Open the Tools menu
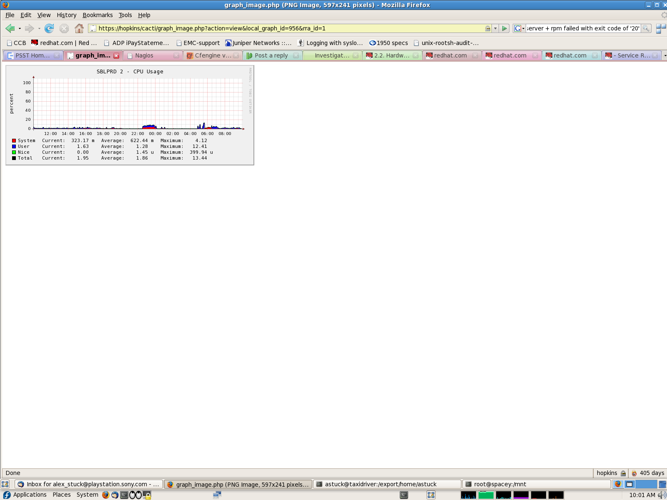The width and height of the screenshot is (667, 500). click(125, 15)
